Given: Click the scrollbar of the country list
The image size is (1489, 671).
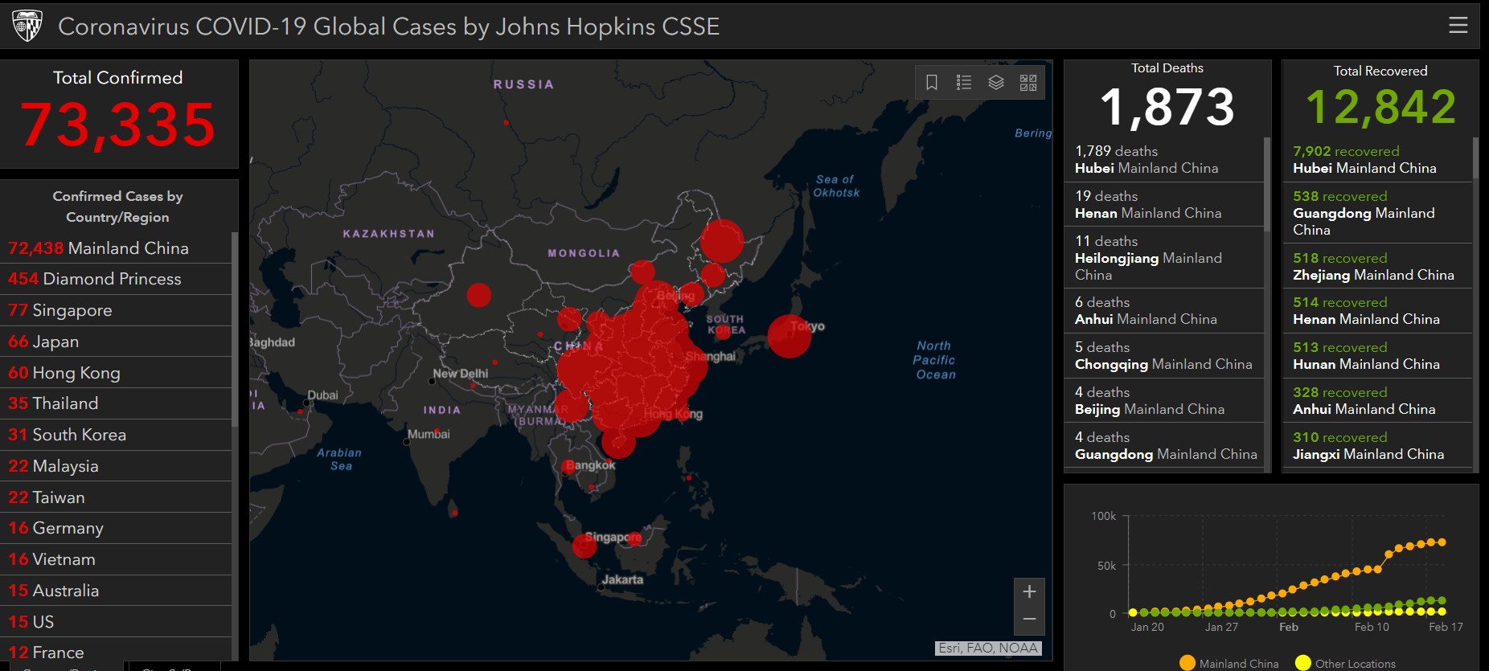Looking at the screenshot, I should [235, 329].
